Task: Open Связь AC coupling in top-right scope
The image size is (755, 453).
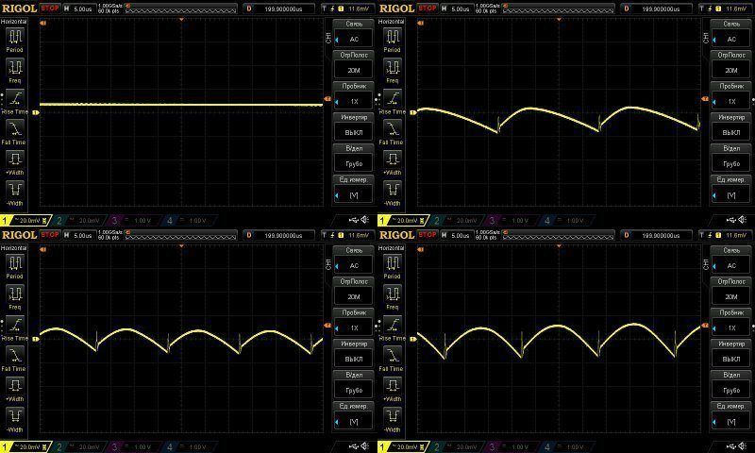Action: (731, 33)
